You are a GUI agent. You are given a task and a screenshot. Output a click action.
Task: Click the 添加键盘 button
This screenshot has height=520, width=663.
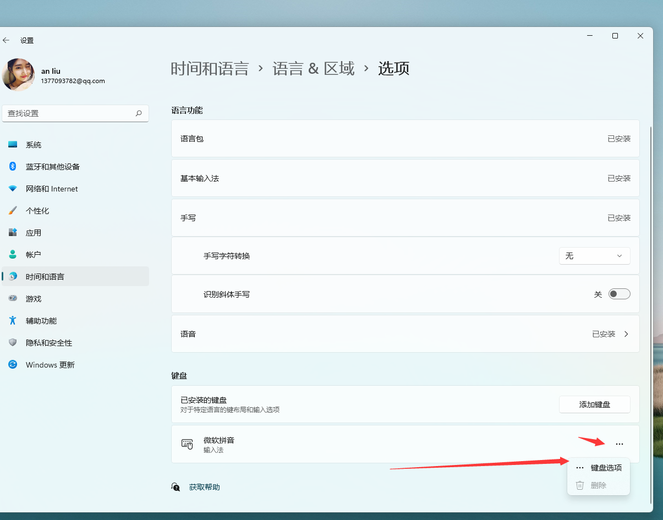[594, 404]
